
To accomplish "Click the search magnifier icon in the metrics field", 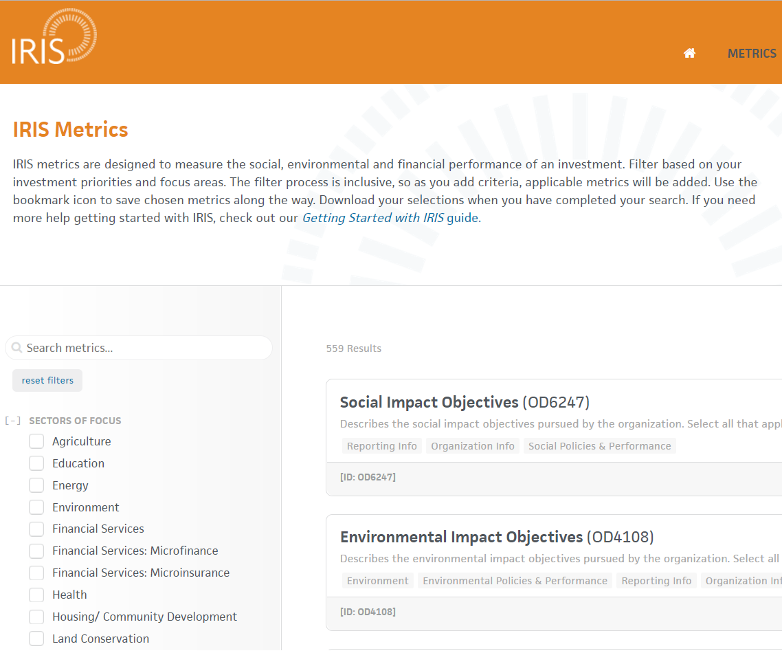I will point(17,348).
